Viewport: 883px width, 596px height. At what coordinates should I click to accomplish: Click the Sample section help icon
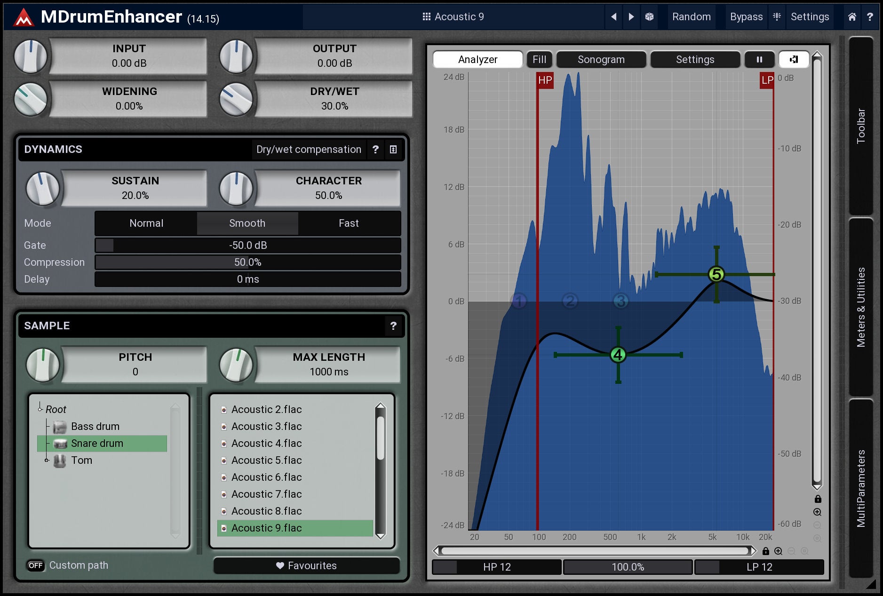coord(393,326)
